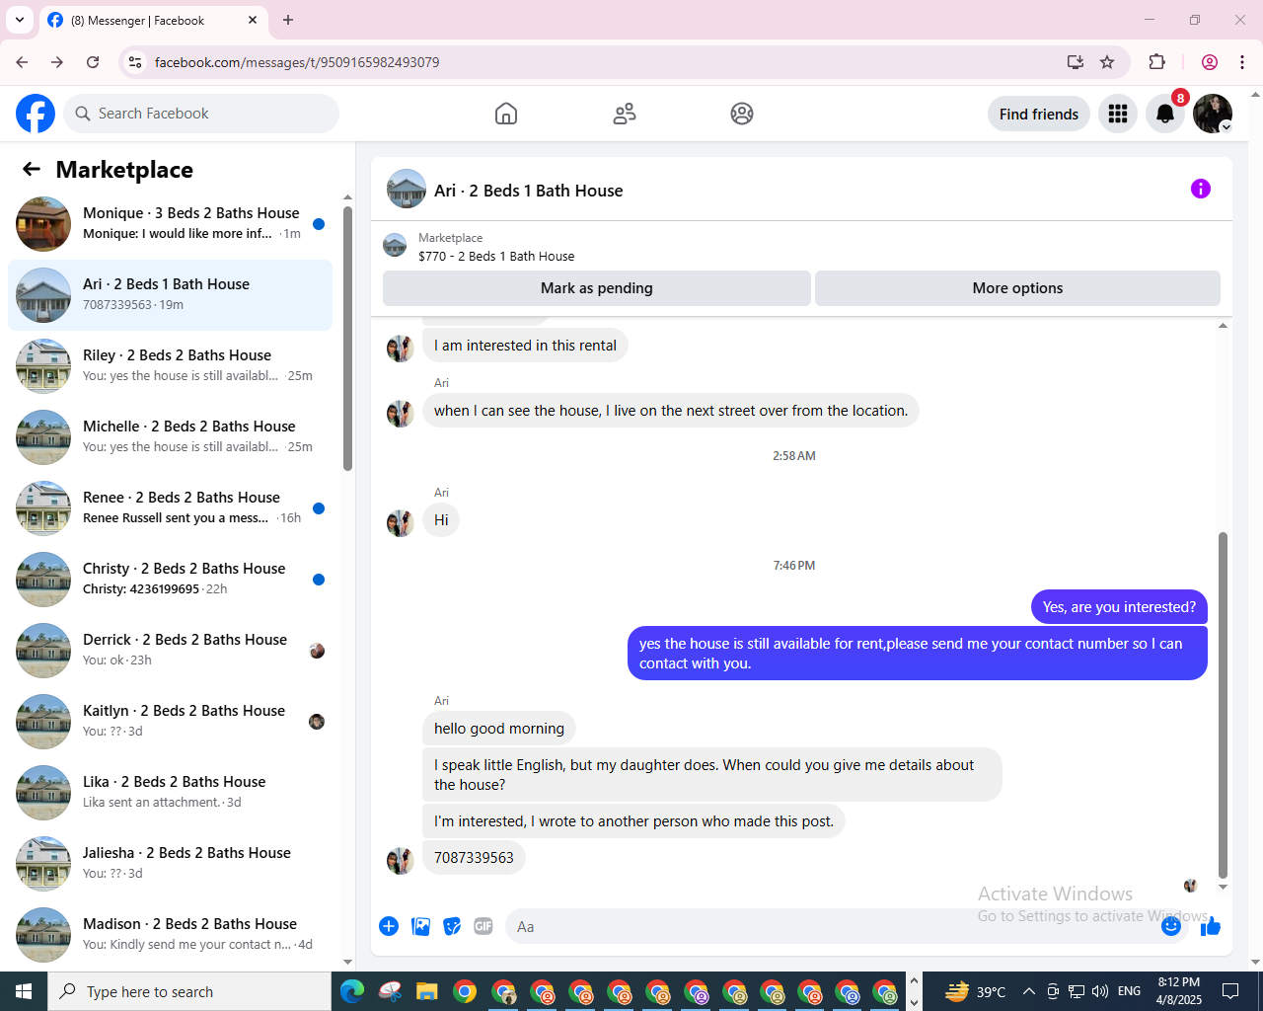1263x1011 pixels.
Task: Open listing $770 - 2 Beds 1 Bath House
Action: (496, 256)
